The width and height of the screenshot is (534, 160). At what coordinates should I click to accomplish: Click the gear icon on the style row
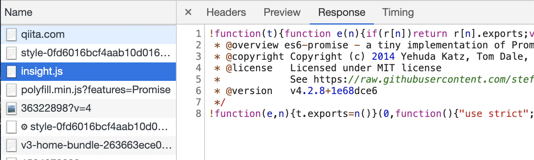point(24,127)
